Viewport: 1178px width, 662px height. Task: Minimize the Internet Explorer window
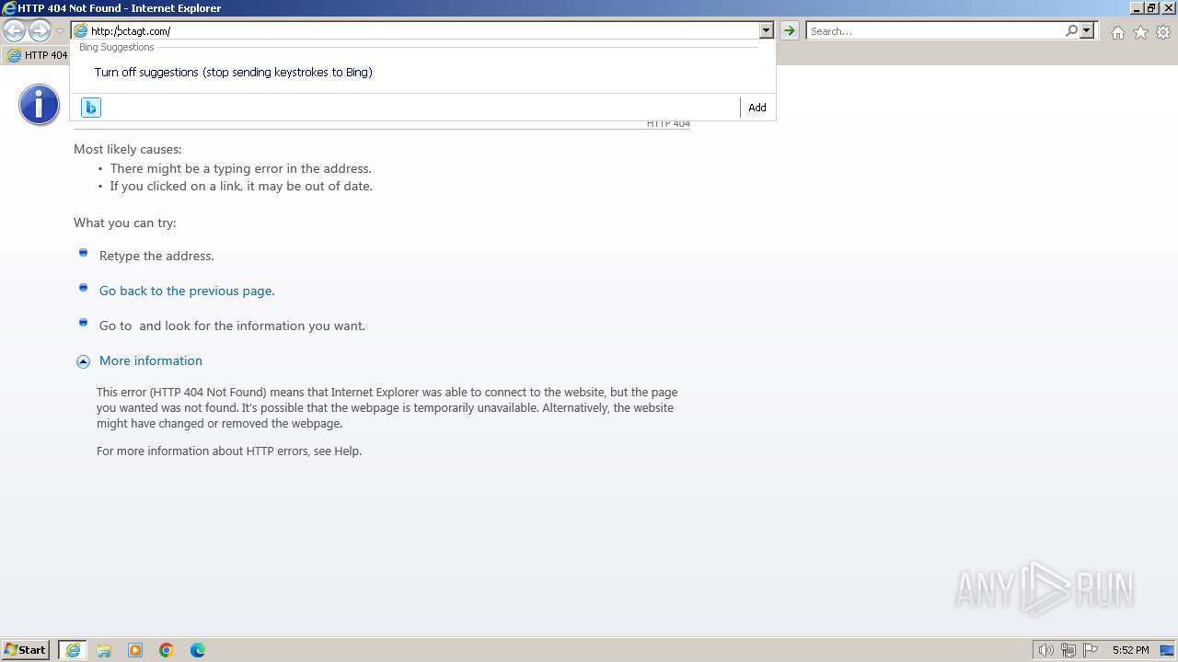(1137, 8)
